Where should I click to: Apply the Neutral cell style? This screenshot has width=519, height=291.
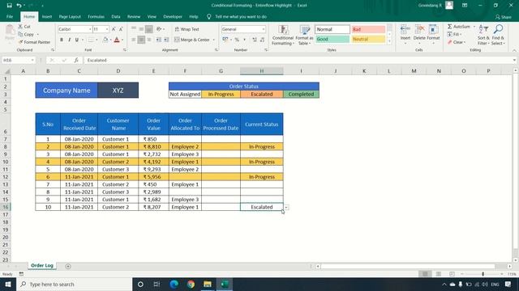coord(368,40)
